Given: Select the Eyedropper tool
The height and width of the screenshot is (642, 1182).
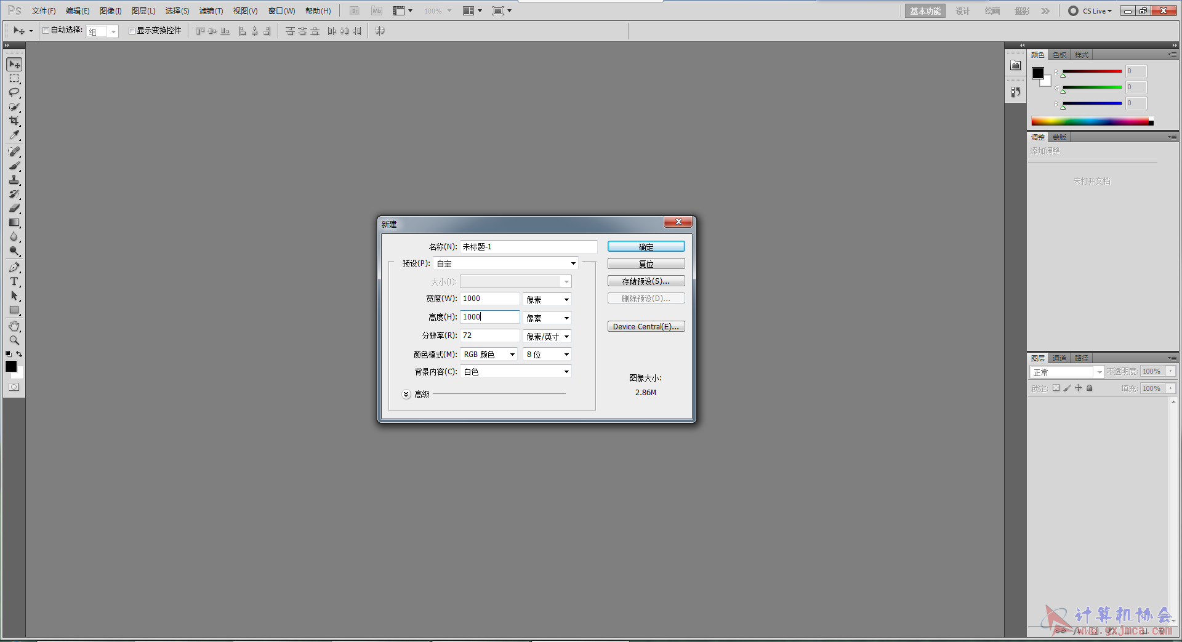Looking at the screenshot, I should [14, 135].
